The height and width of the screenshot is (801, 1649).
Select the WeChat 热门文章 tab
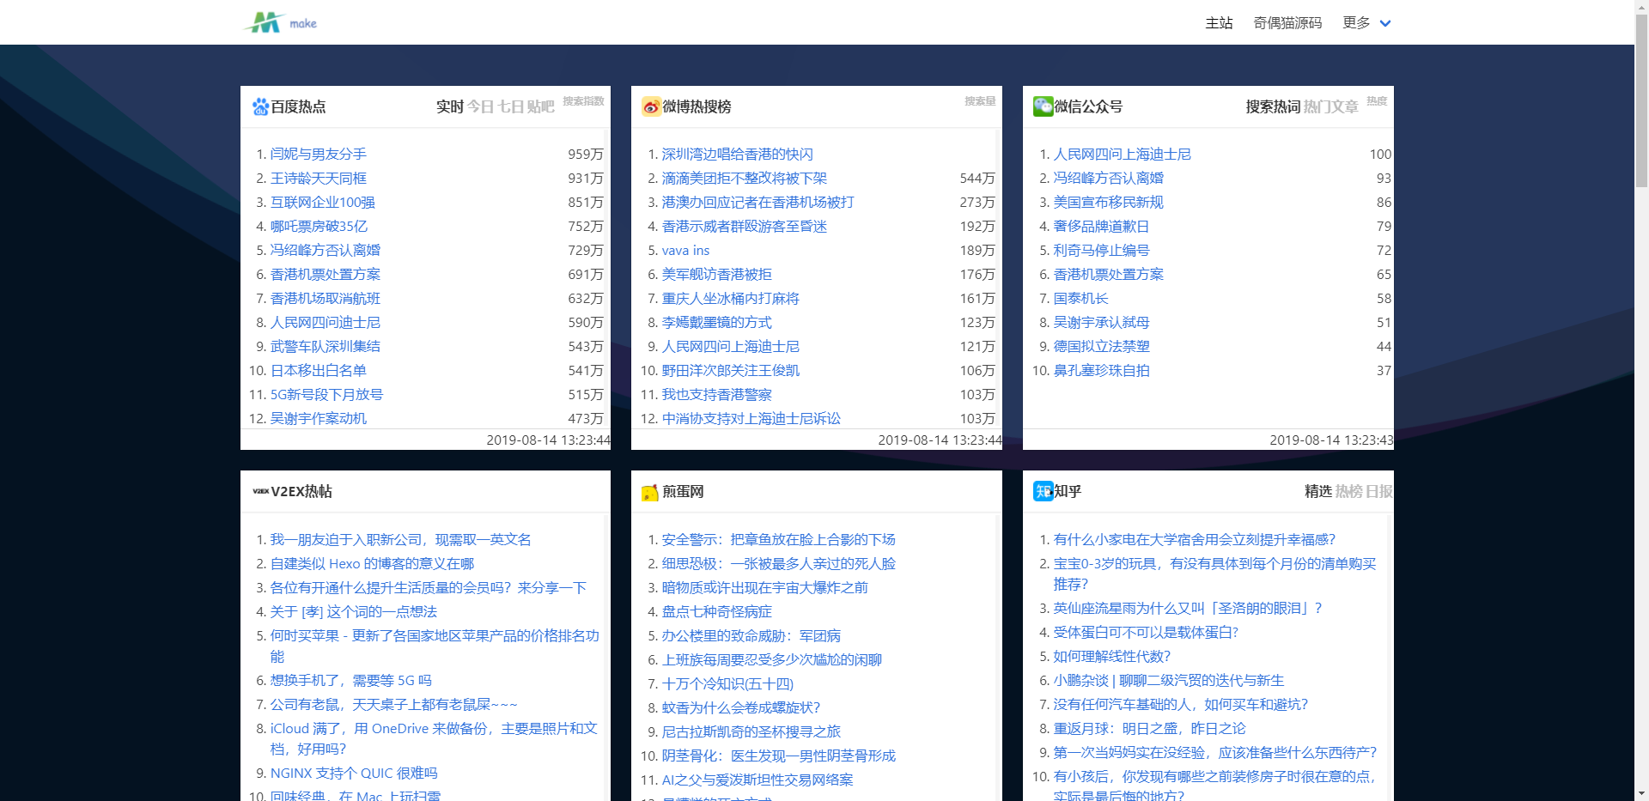click(x=1331, y=106)
